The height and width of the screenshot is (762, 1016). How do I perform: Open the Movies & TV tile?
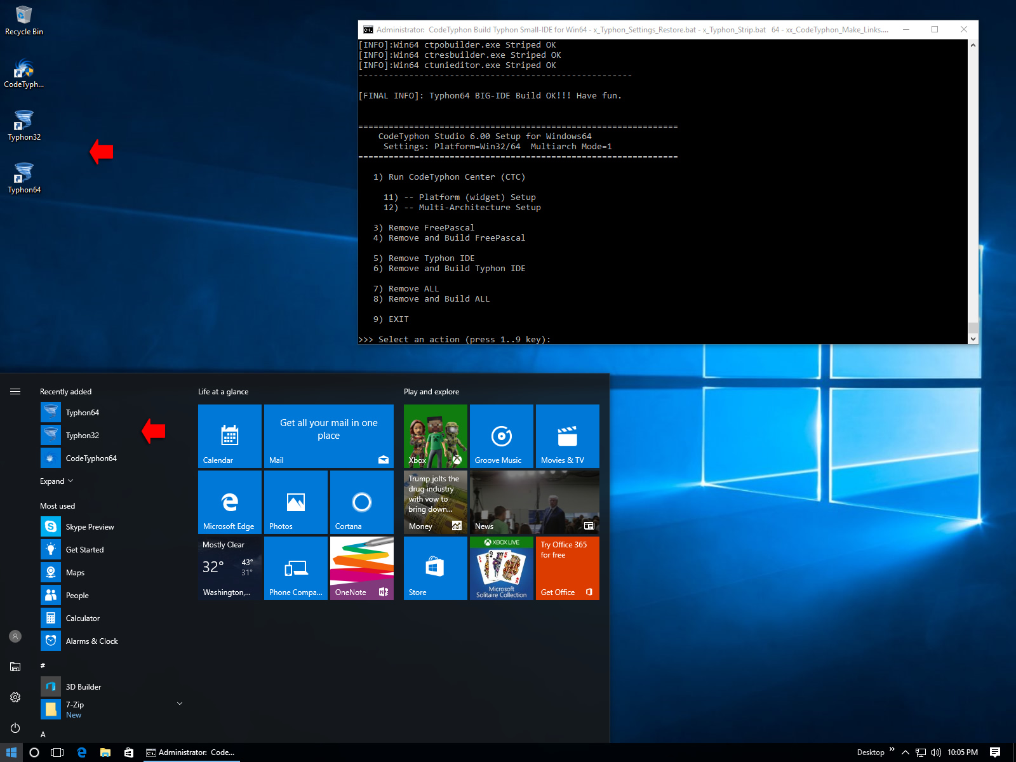tap(568, 436)
